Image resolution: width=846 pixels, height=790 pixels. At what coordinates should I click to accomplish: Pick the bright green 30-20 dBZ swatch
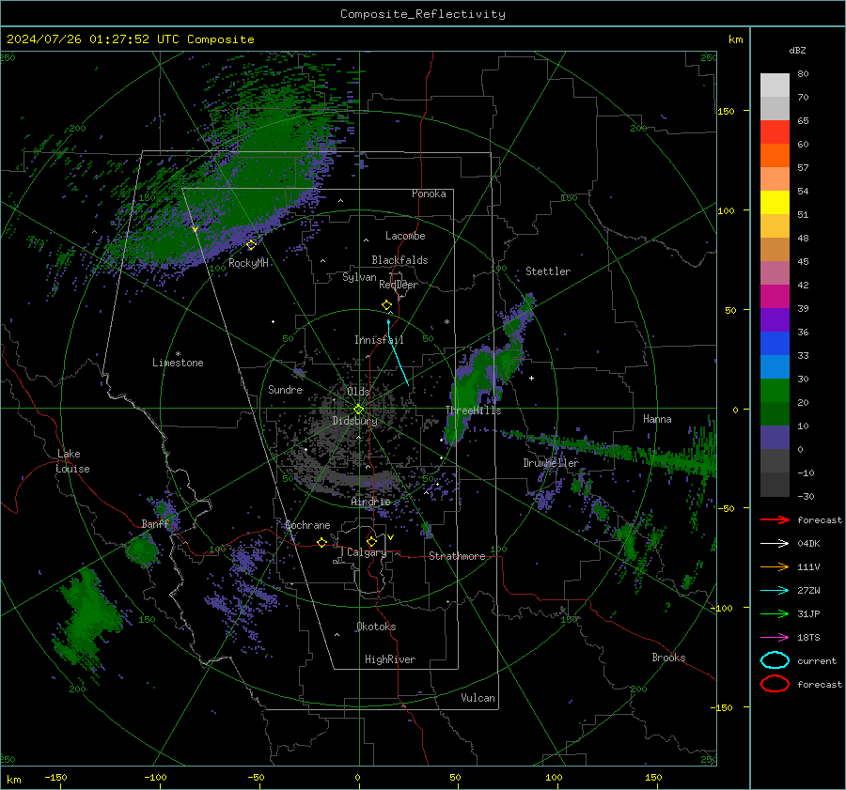point(775,391)
